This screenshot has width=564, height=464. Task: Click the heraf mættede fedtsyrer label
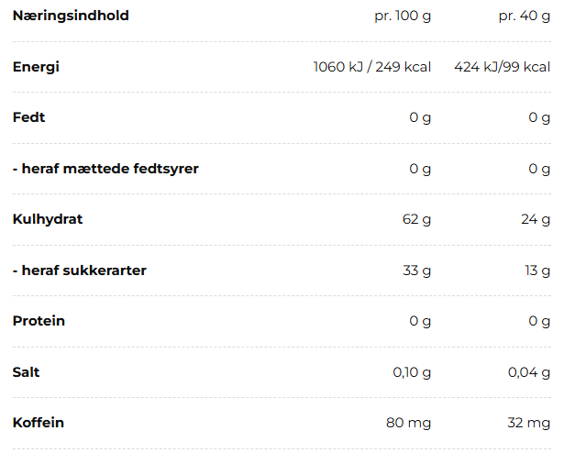click(x=105, y=169)
